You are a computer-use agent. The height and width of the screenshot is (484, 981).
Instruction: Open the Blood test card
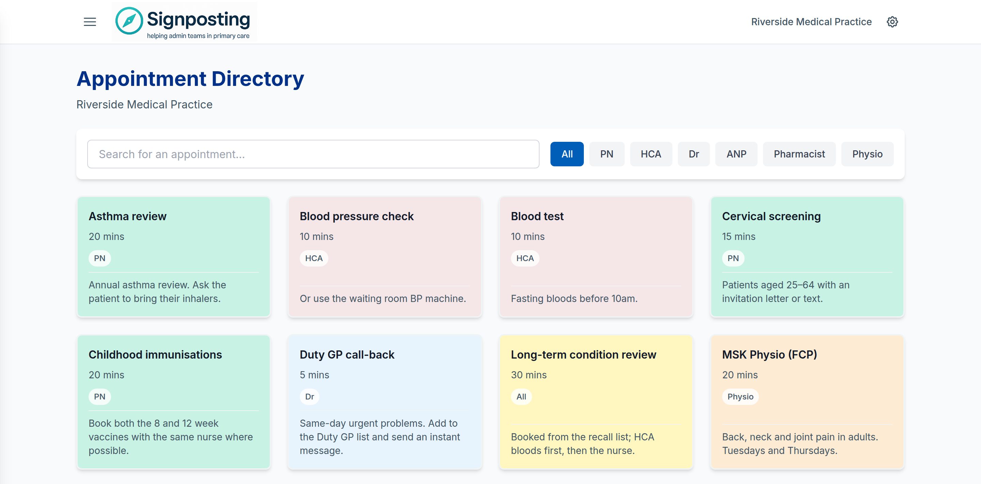click(596, 256)
